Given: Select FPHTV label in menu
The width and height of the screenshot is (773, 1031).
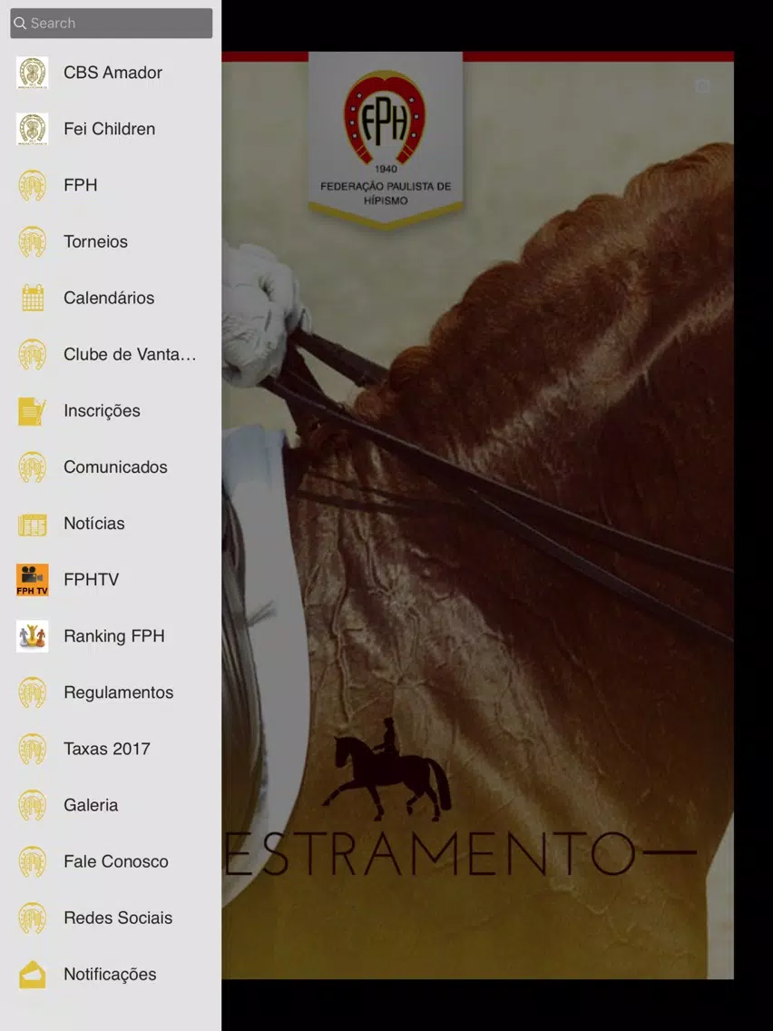Looking at the screenshot, I should [91, 580].
